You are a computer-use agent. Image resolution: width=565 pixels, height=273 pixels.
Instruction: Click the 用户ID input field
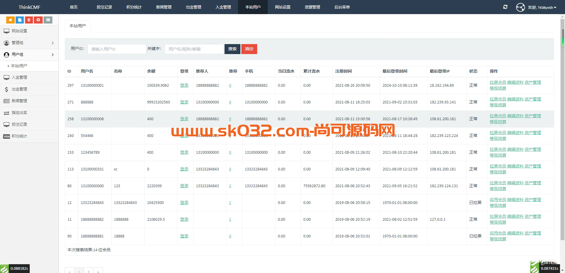click(x=117, y=49)
